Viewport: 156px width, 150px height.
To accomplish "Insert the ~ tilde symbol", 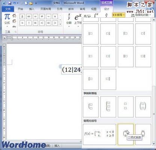I will click(x=48, y=16).
